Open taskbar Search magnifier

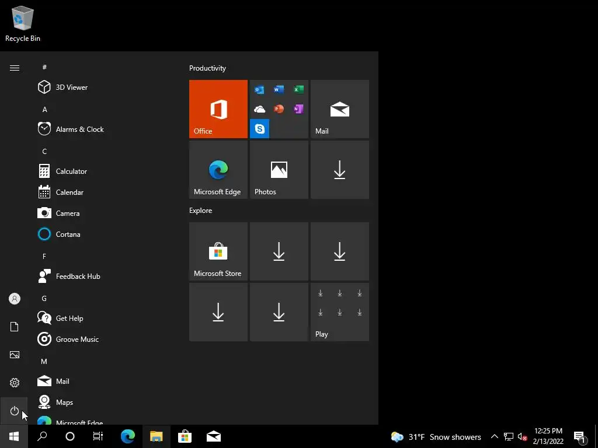(42, 436)
